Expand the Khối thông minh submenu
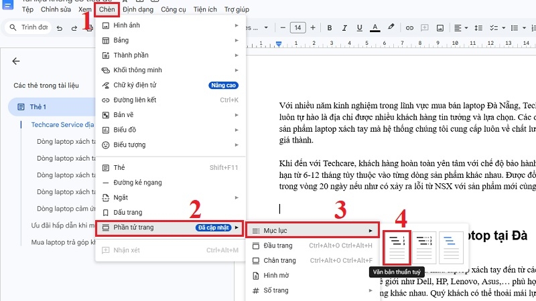The height and width of the screenshot is (301, 536). click(170, 70)
